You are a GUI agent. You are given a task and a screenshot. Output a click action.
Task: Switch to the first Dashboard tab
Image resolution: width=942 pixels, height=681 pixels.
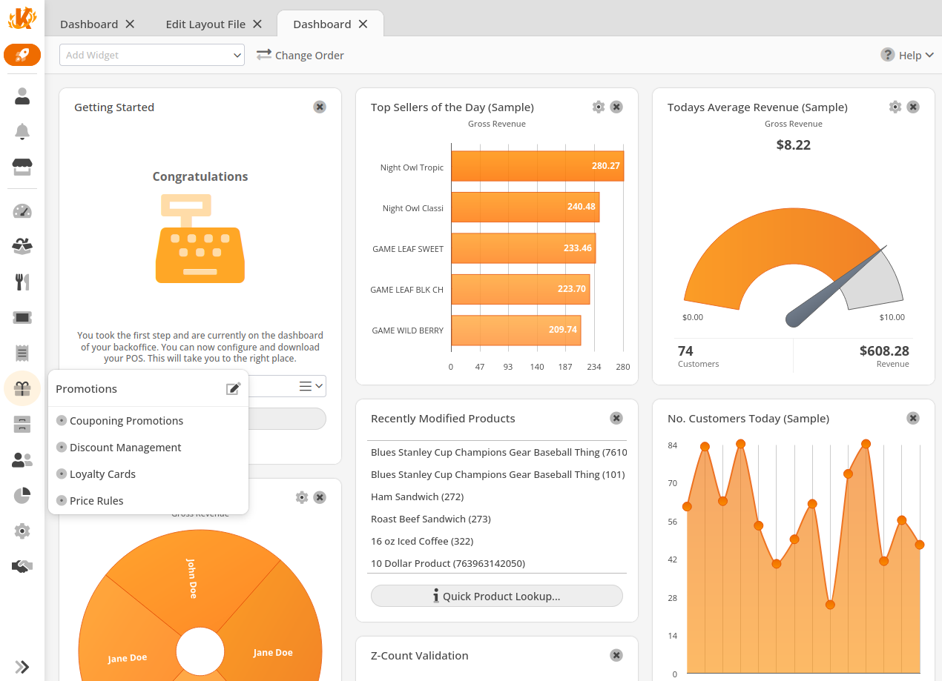point(89,24)
